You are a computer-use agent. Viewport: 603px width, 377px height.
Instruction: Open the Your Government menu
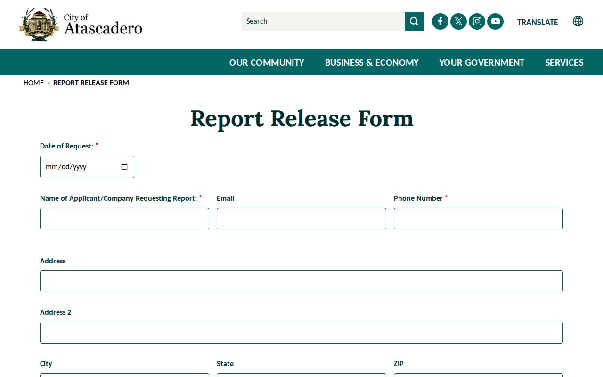click(481, 62)
